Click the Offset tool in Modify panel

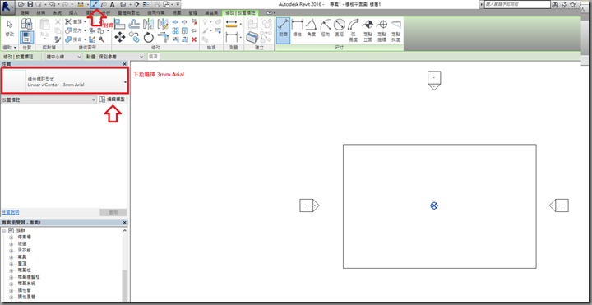point(134,24)
